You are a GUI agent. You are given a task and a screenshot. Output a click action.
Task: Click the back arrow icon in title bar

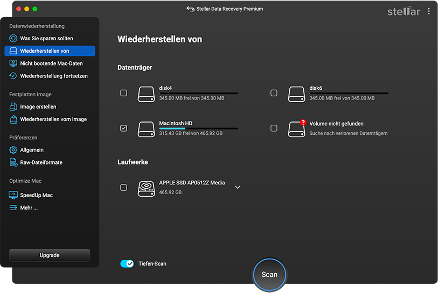click(190, 9)
